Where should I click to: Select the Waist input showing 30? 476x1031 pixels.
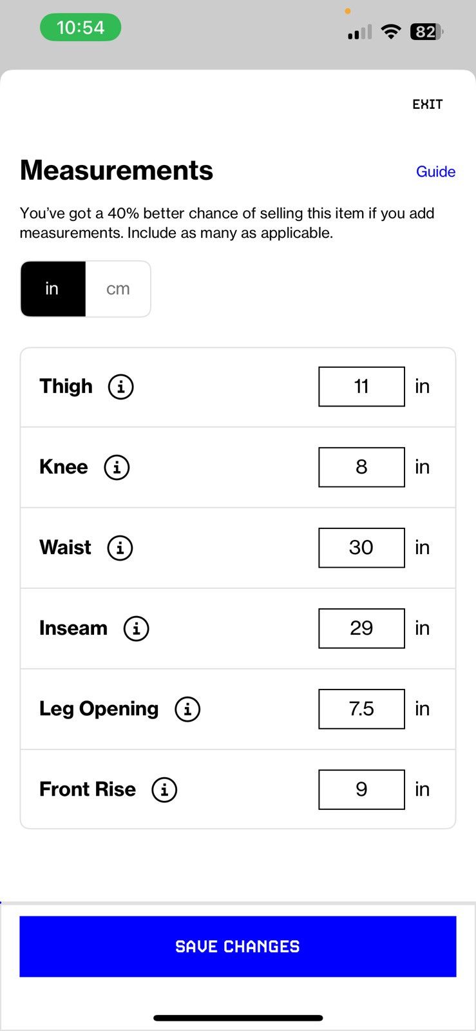(x=361, y=548)
